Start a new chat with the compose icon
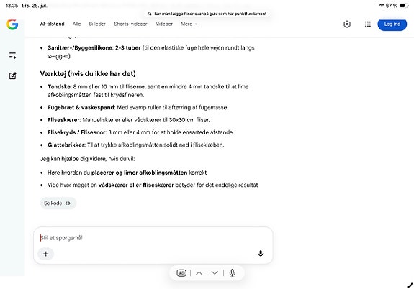The width and height of the screenshot is (414, 289). tap(12, 76)
